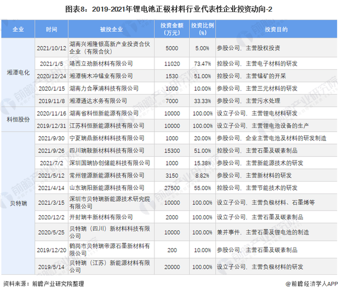The image size is (338, 293).
Task: Click the source note 资料来源：前瞻产业研究院整理
Action: click(x=43, y=284)
